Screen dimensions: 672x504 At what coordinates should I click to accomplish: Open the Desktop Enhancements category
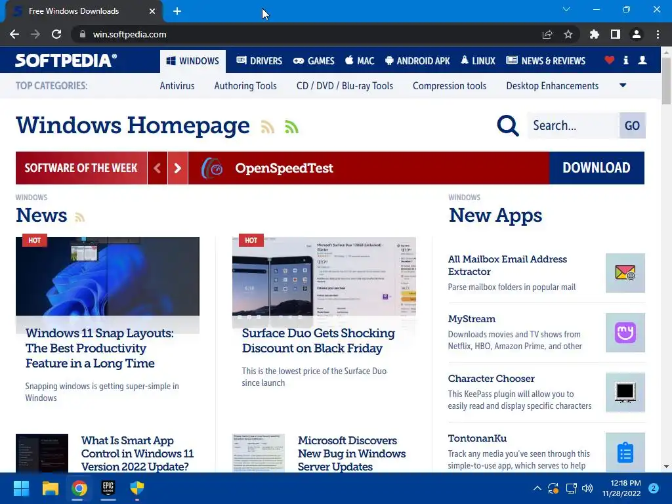click(x=552, y=86)
